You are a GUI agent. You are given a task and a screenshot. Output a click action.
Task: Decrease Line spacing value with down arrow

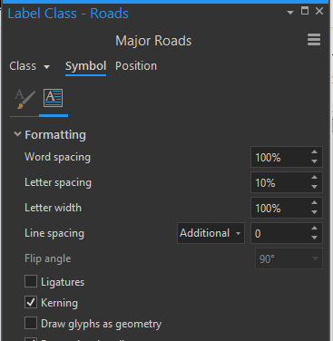[314, 238]
